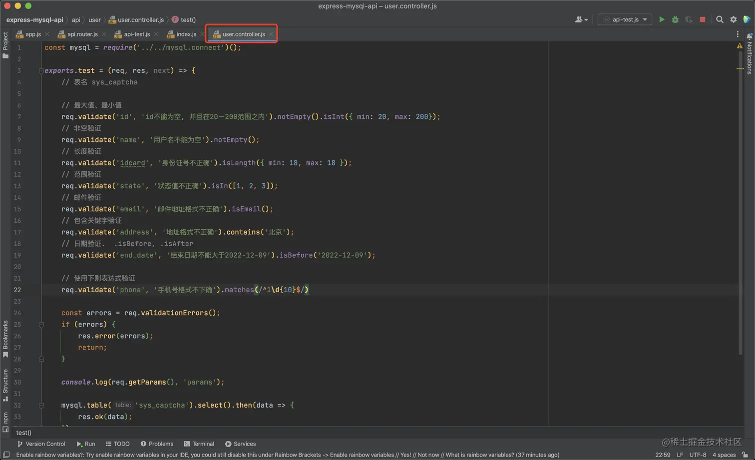Expand the Code With Me user dropdown
Viewport: 755px width, 460px height.
pyautogui.click(x=581, y=19)
